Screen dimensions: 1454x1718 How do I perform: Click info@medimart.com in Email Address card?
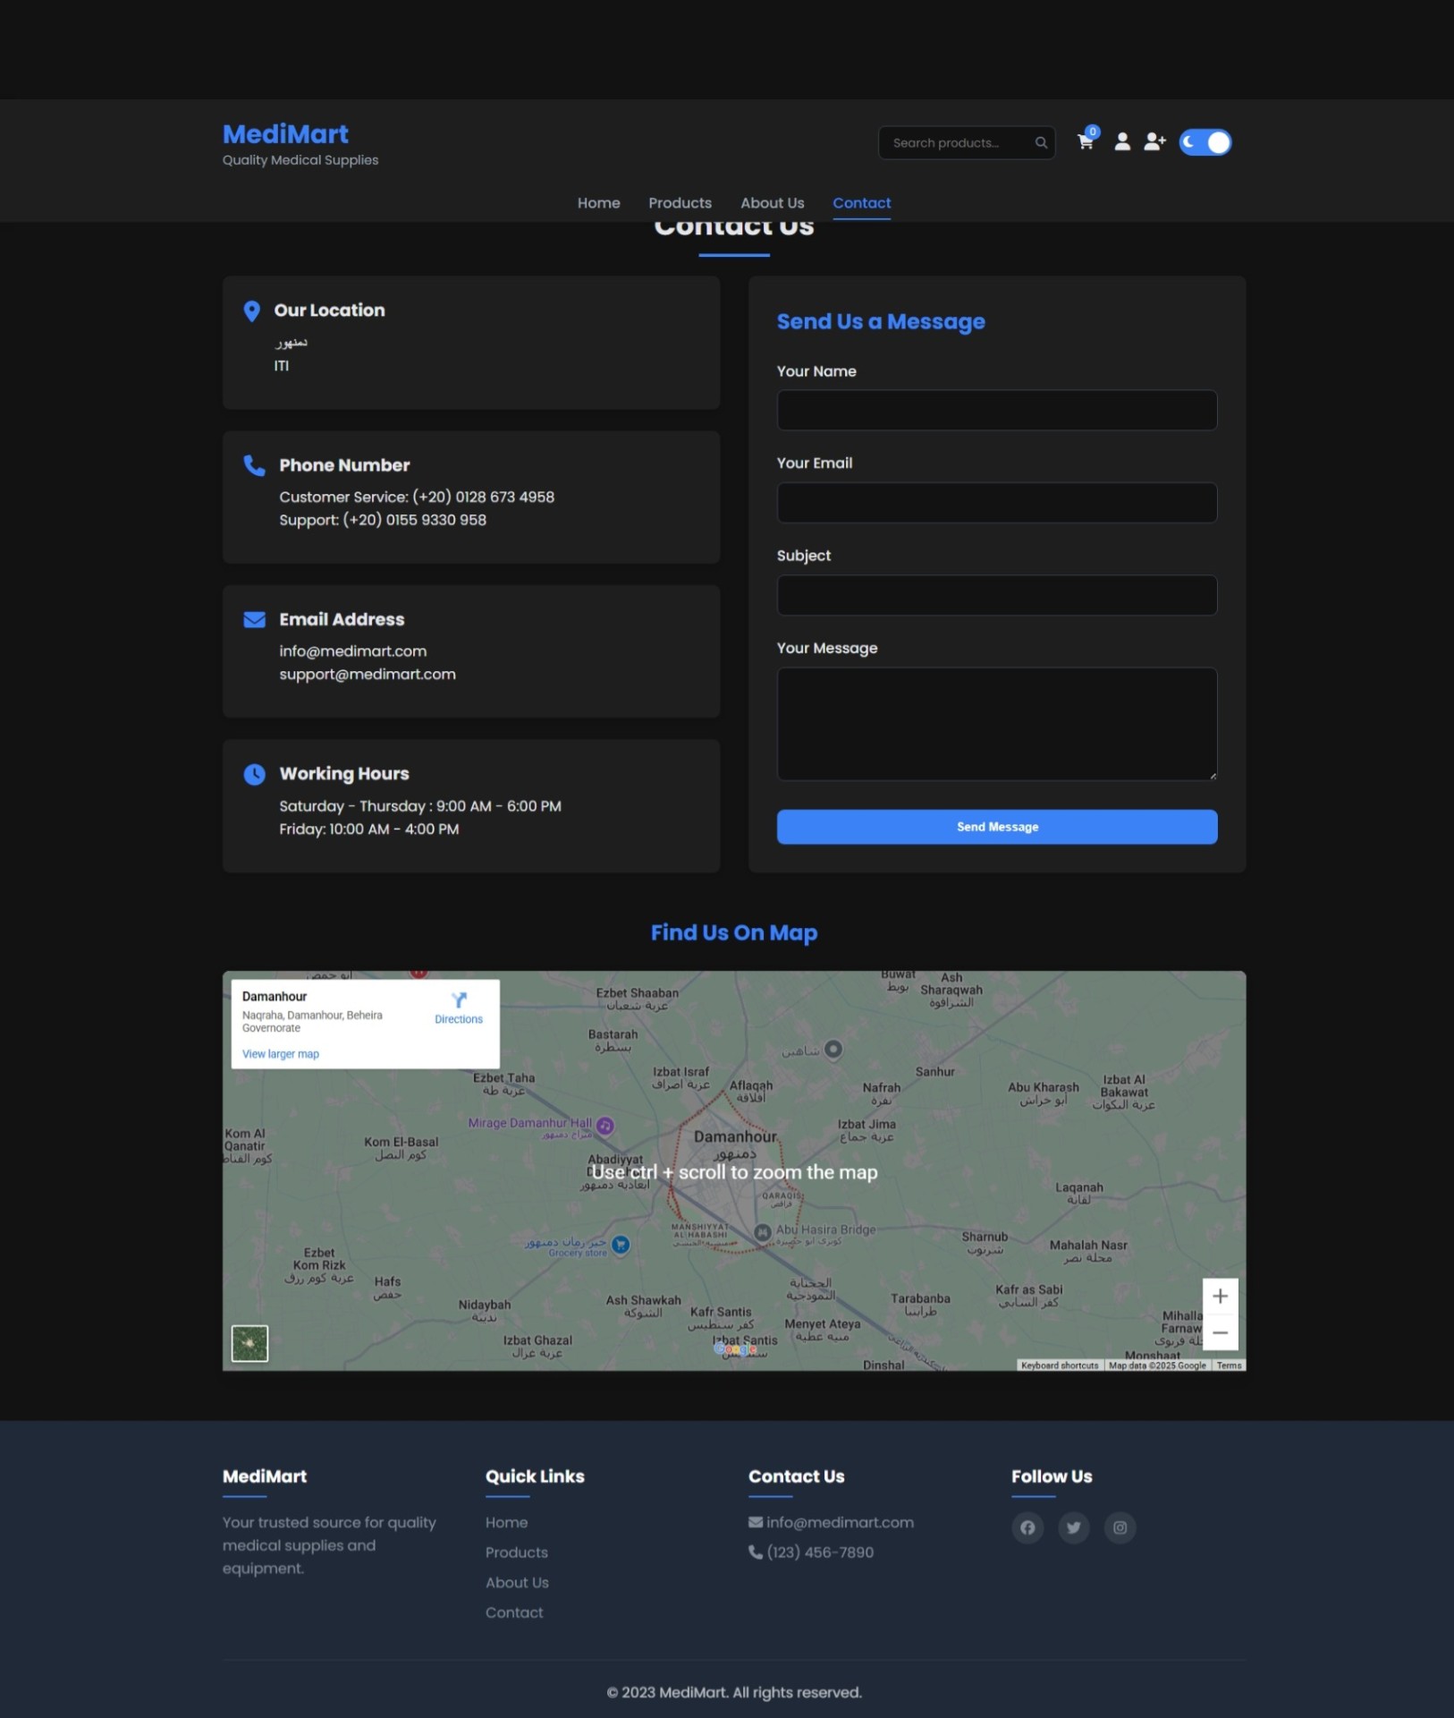tap(352, 651)
